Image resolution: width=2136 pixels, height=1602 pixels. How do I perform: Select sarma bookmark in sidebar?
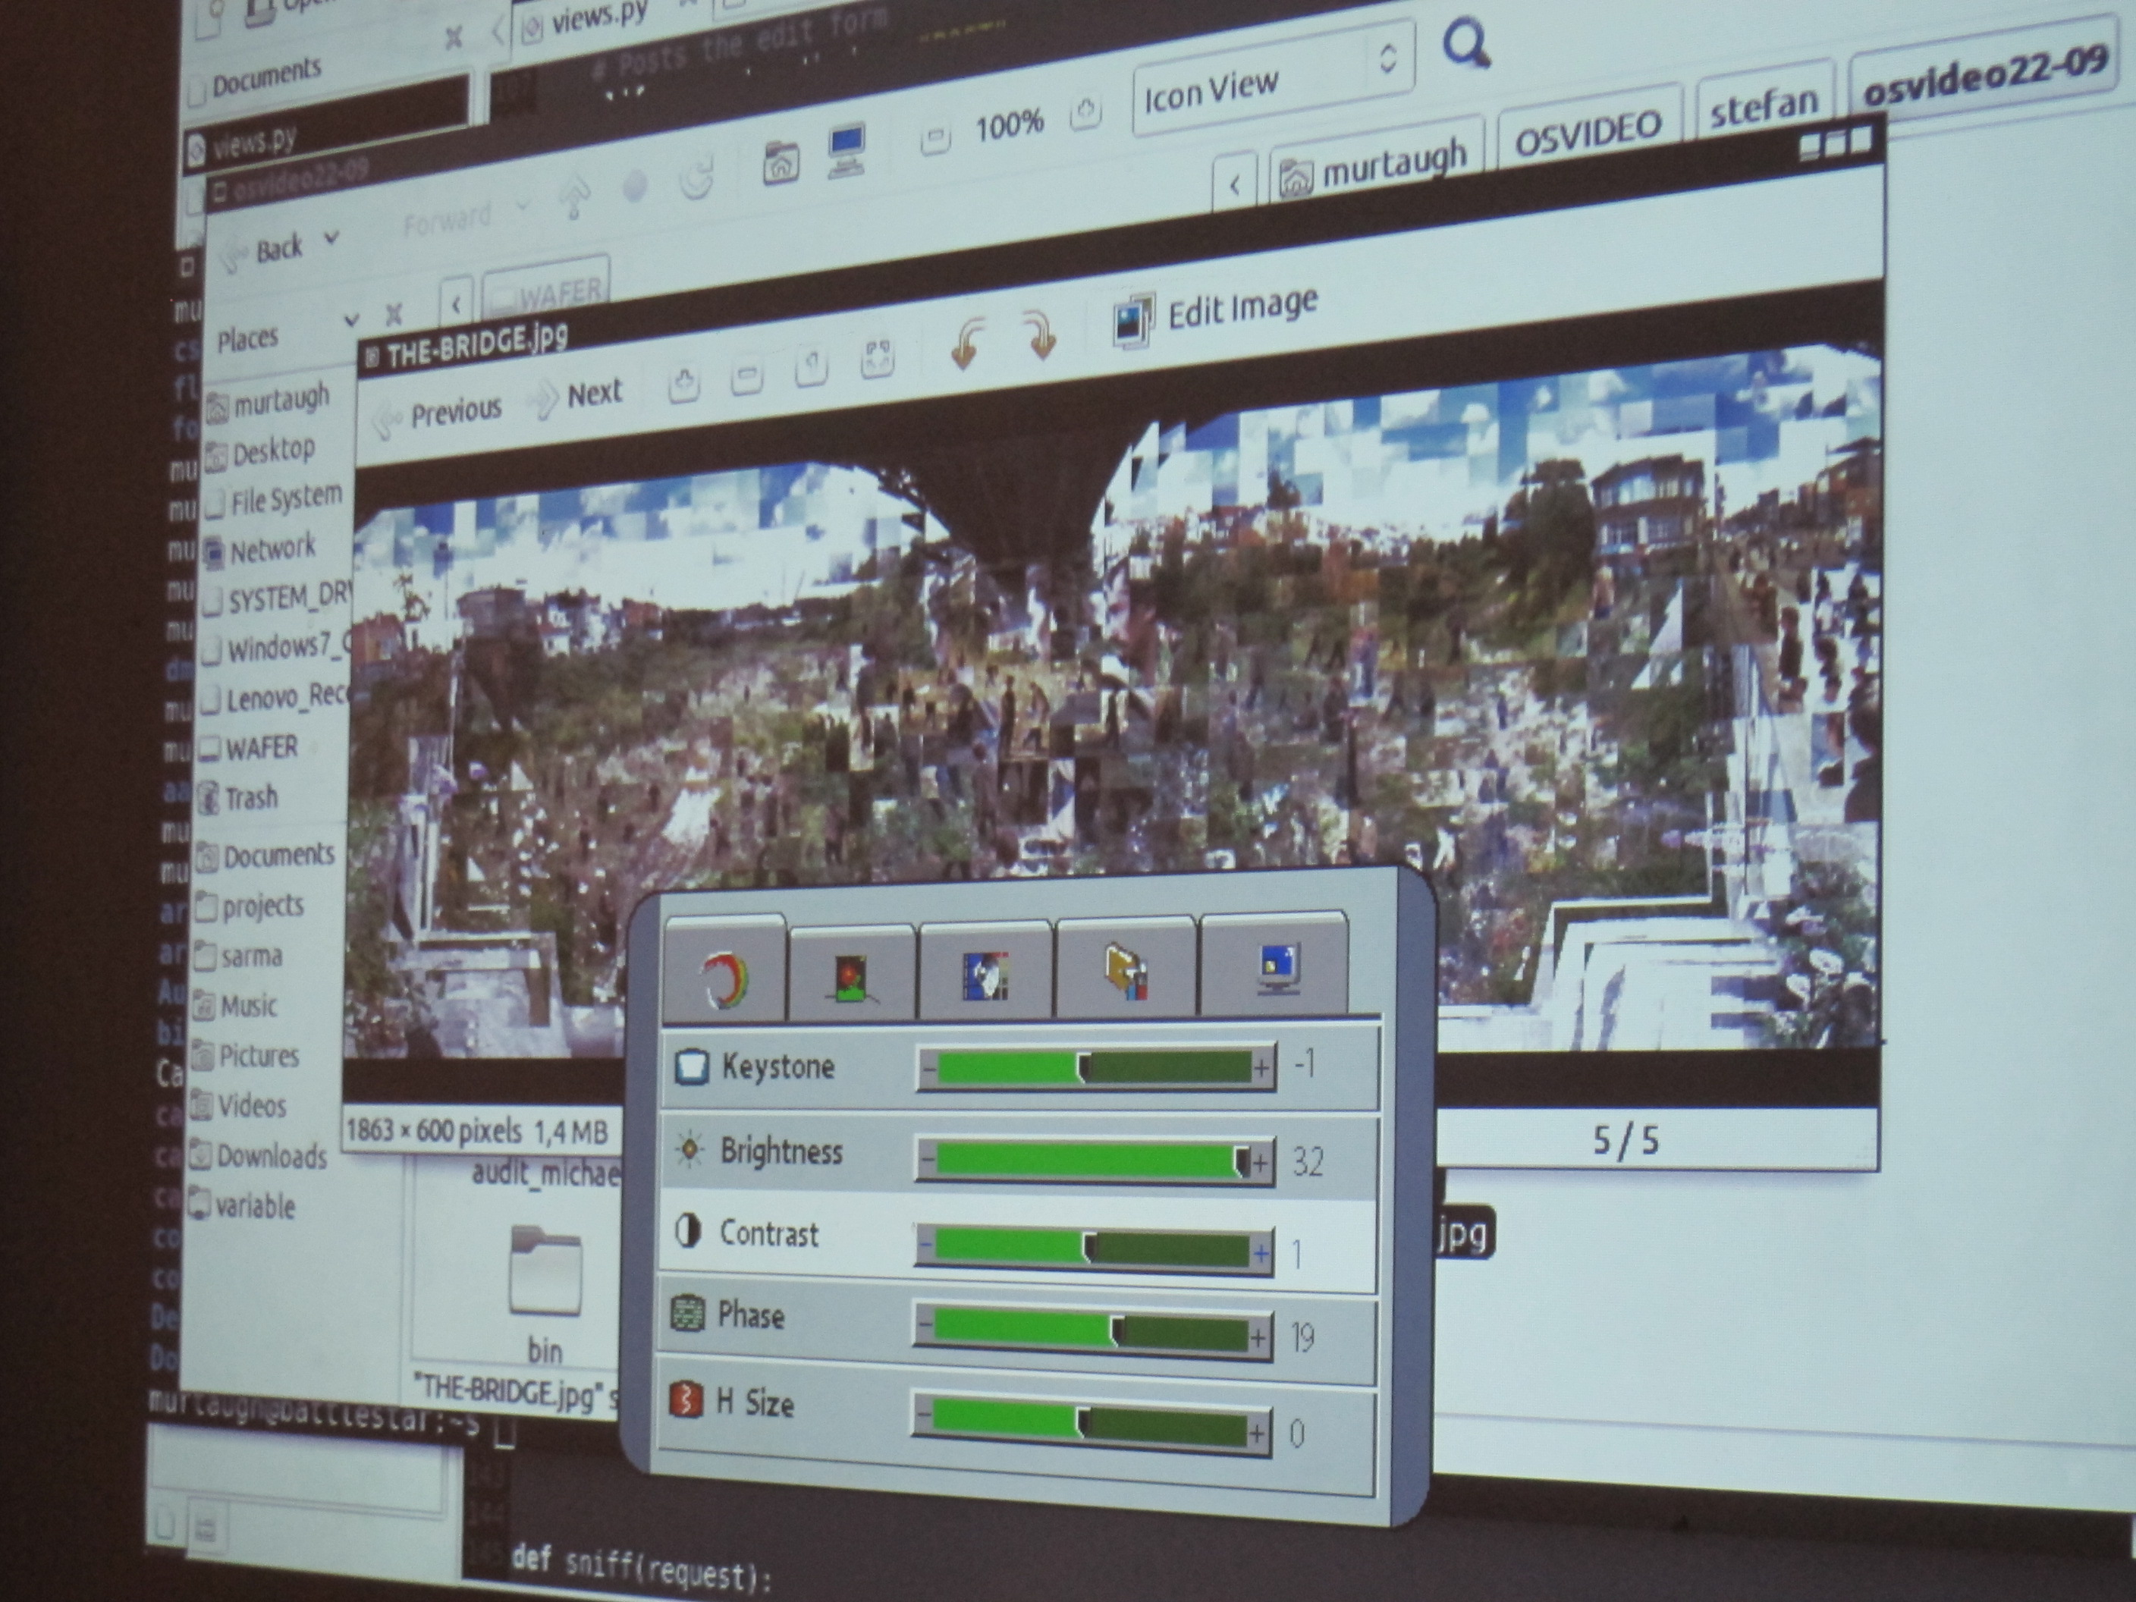238,957
